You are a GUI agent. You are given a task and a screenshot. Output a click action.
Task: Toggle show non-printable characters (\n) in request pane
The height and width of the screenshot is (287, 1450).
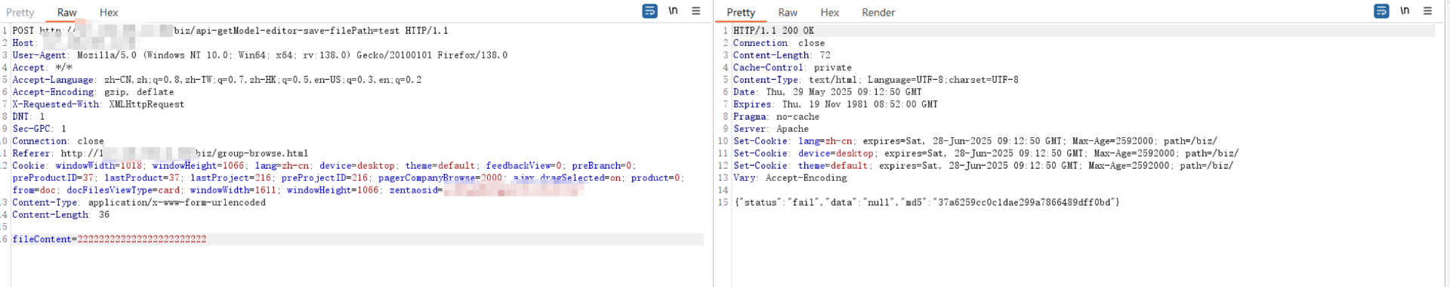click(673, 11)
